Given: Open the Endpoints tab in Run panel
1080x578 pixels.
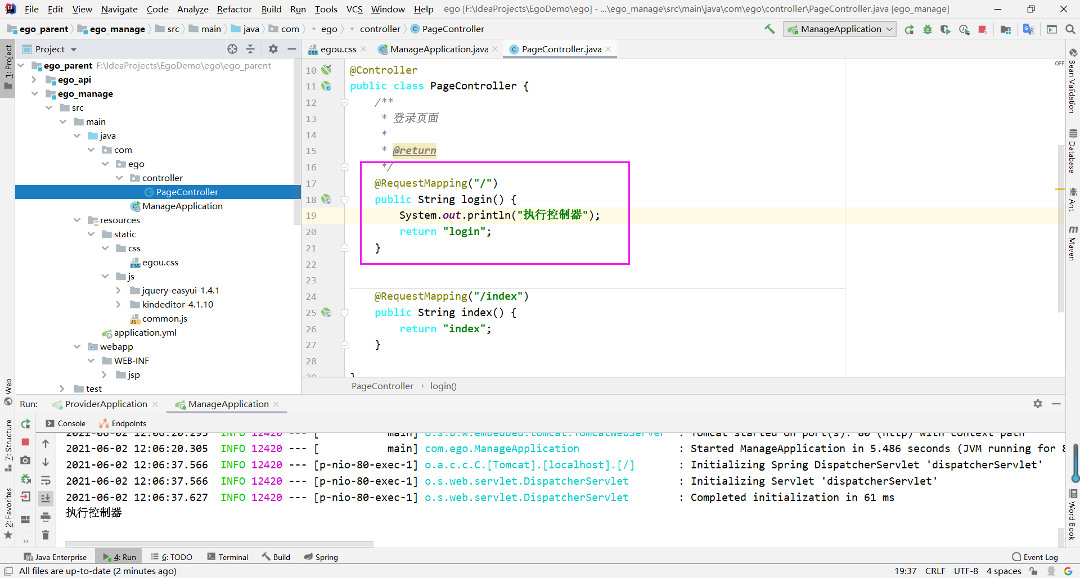Looking at the screenshot, I should [x=123, y=424].
